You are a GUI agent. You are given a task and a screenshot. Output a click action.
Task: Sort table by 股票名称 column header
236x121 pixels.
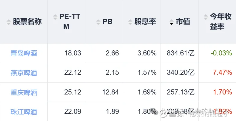pos(27,22)
